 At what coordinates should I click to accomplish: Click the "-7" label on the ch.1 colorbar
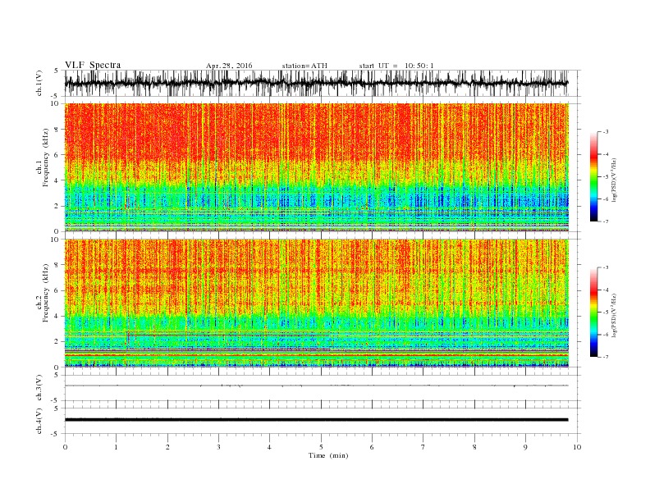click(x=606, y=221)
